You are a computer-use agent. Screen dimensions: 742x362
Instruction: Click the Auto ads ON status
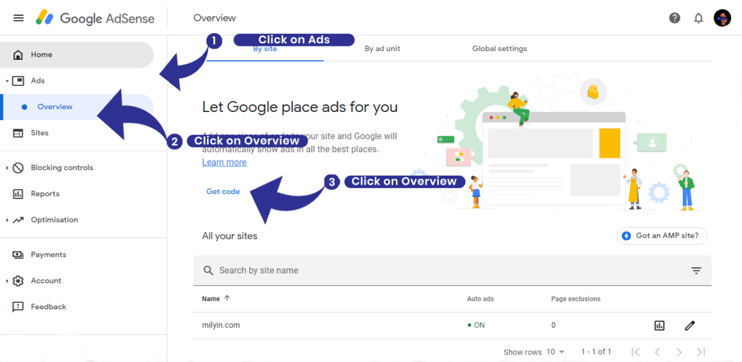(476, 325)
